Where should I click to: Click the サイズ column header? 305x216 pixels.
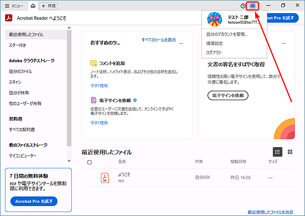pos(273,162)
